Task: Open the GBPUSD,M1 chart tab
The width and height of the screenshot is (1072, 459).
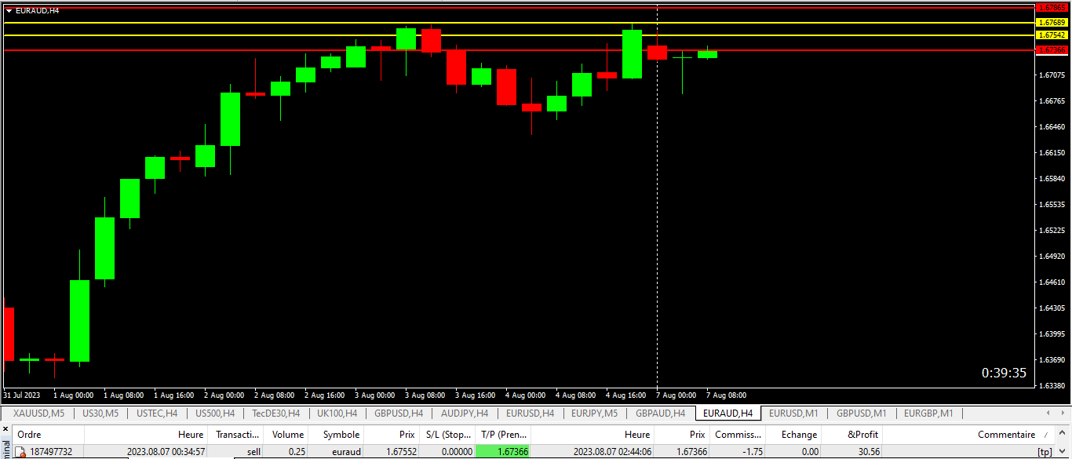Action: pyautogui.click(x=861, y=413)
